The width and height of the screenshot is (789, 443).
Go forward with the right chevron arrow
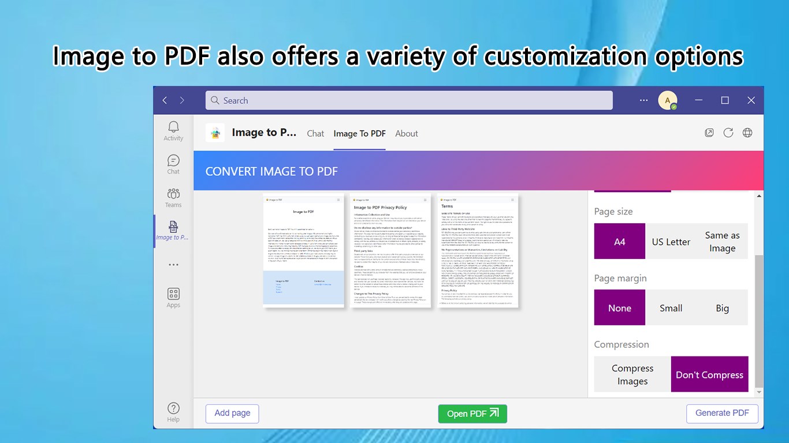point(182,100)
